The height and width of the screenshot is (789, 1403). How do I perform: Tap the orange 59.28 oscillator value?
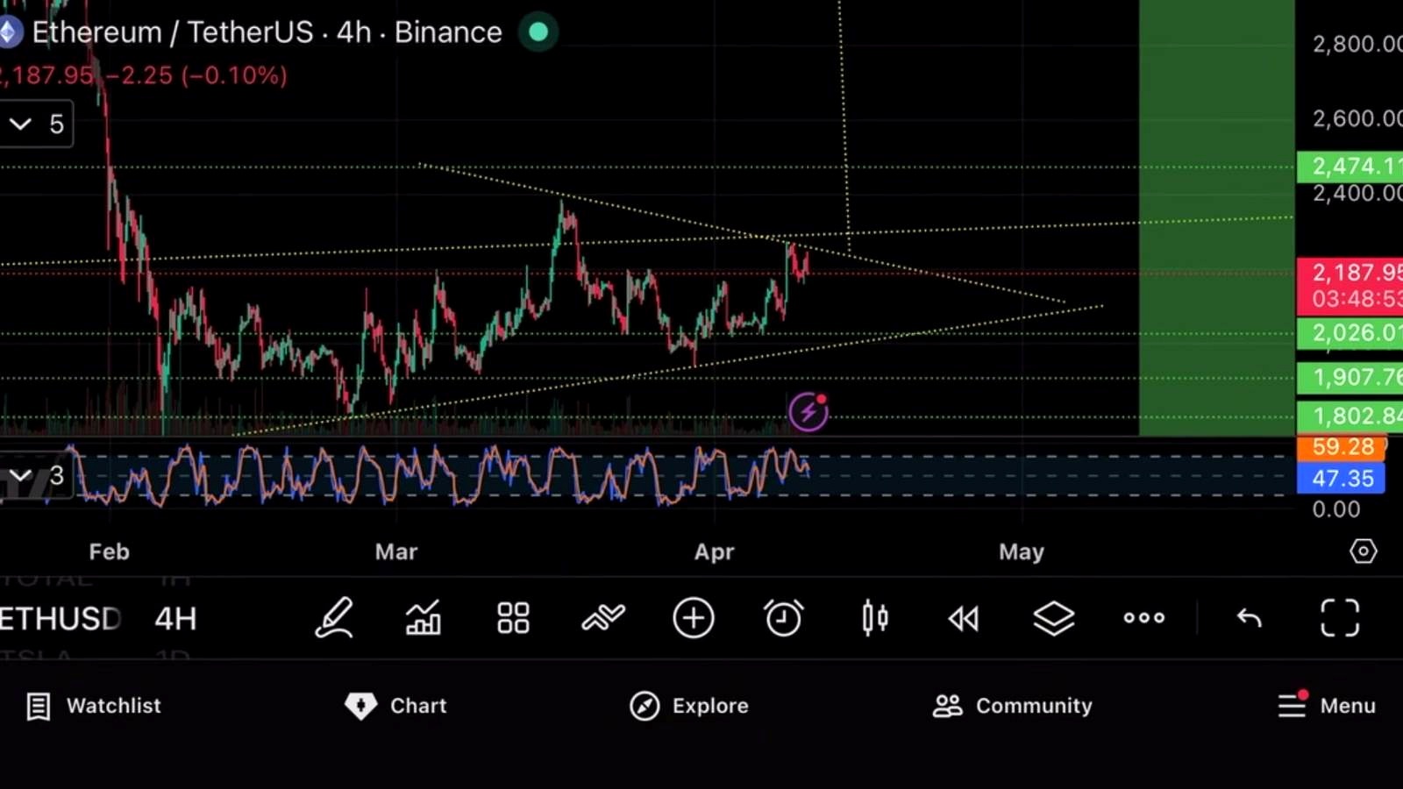point(1342,447)
